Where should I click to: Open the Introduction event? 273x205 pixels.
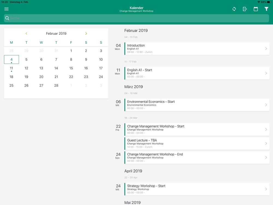coord(197,49)
